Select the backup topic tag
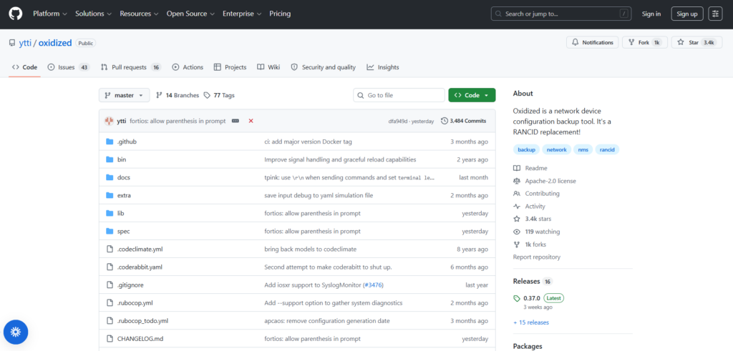Screen dimensions: 733x351 point(526,150)
